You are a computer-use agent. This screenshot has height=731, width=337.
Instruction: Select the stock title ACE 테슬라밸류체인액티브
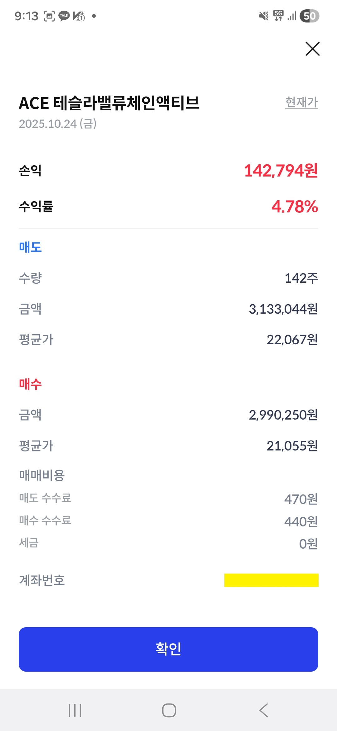point(109,103)
